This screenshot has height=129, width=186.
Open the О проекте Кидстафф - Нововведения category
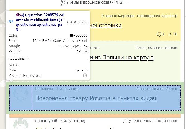pyautogui.click(x=139, y=16)
